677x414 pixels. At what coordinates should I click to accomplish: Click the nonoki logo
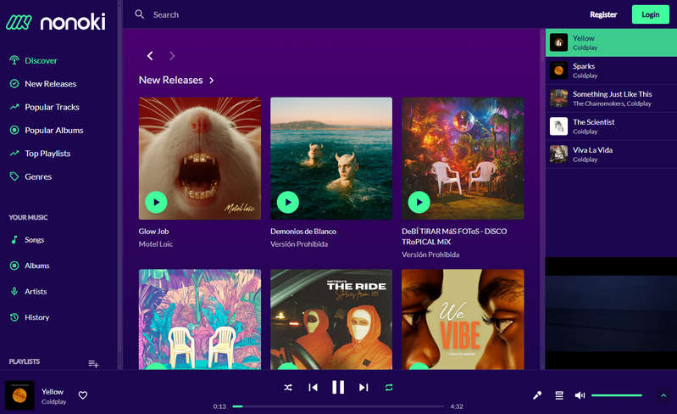click(55, 21)
